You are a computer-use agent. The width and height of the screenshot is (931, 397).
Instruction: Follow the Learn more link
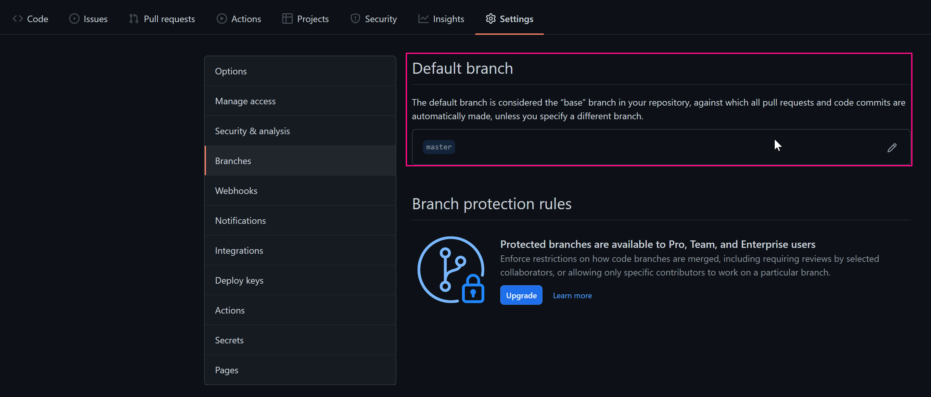(572, 295)
